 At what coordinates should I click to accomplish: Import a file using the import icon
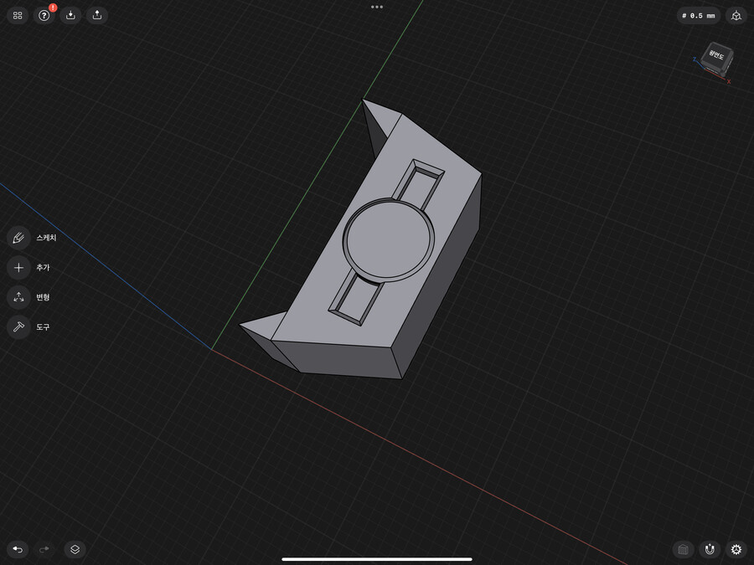tap(70, 15)
